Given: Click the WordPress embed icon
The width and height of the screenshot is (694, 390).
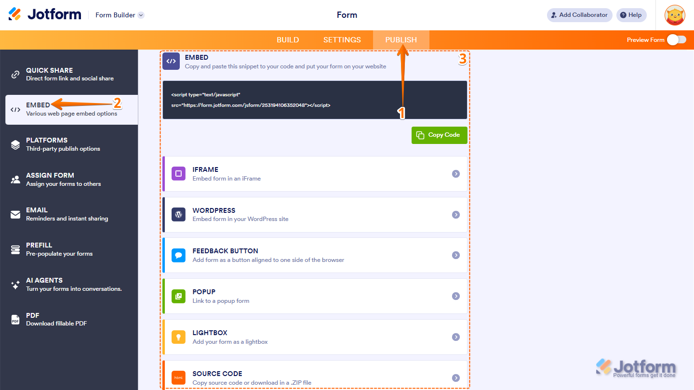Looking at the screenshot, I should pos(178,214).
